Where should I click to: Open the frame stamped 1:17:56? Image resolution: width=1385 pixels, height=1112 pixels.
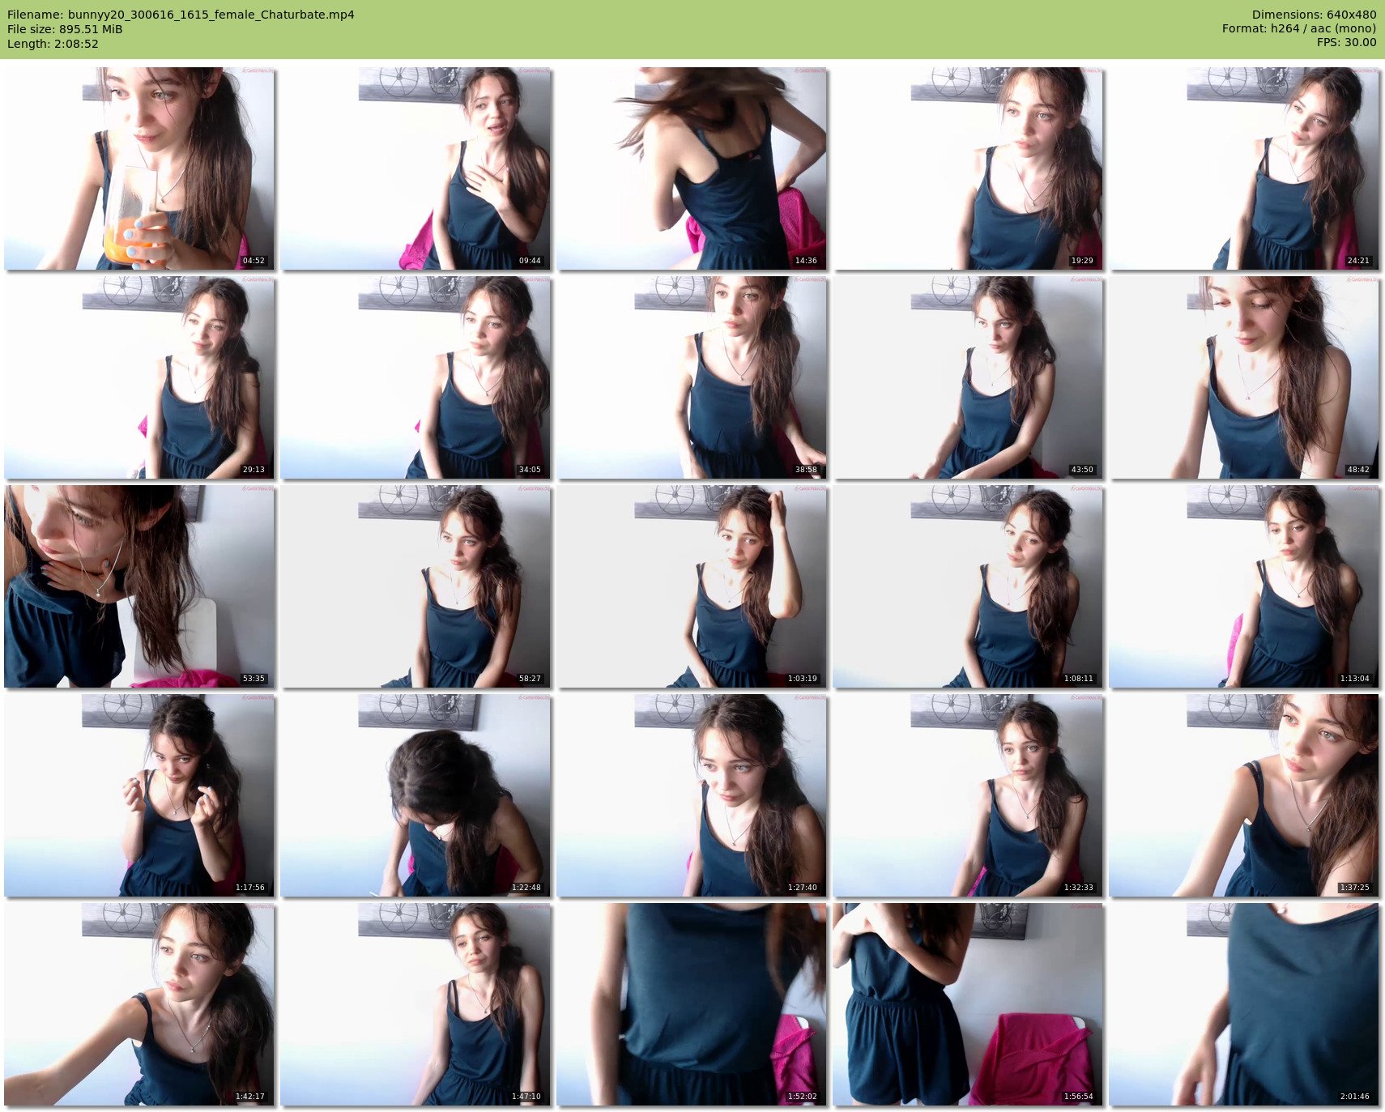click(x=139, y=795)
